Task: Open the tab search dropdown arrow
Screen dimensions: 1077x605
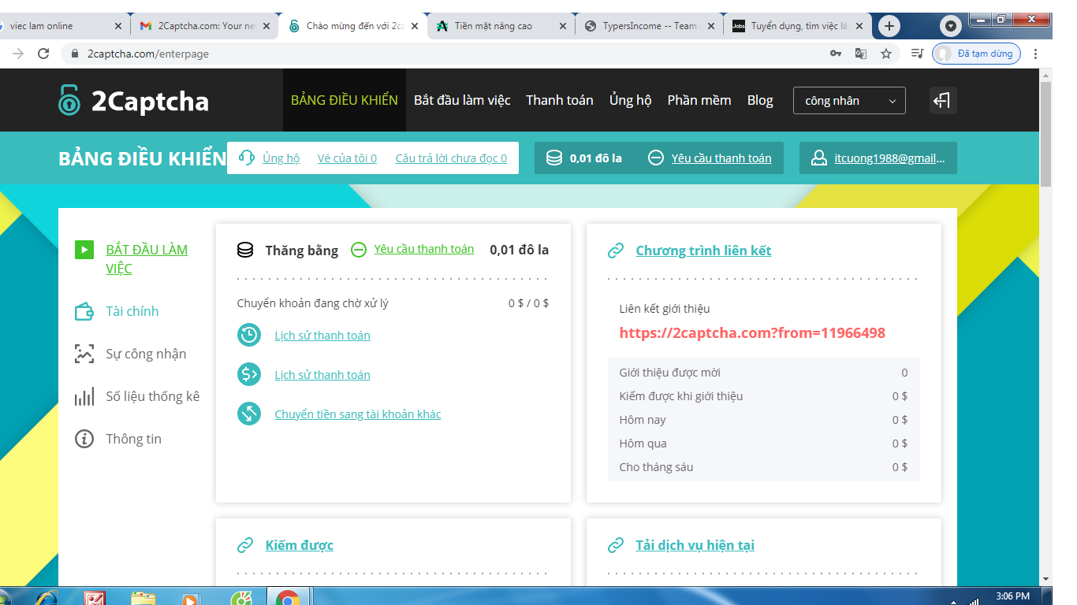Action: (951, 26)
